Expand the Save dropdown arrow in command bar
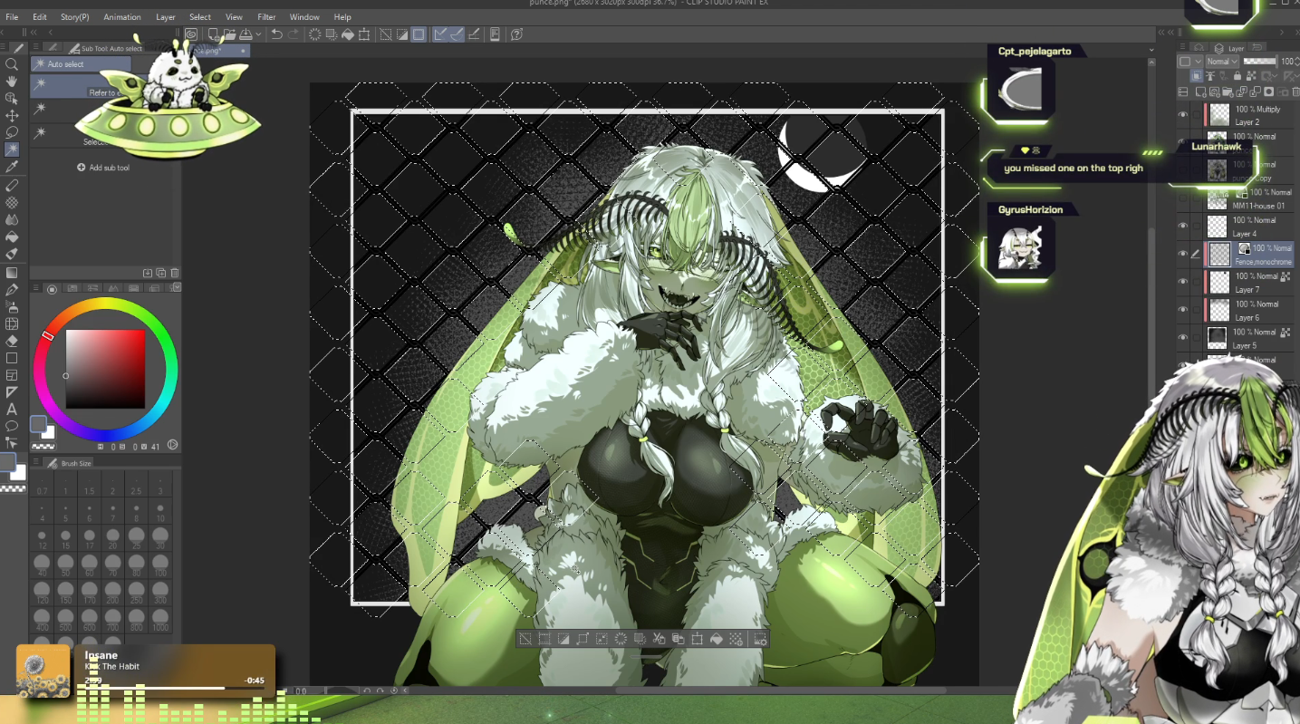This screenshot has width=1300, height=724. 258,34
